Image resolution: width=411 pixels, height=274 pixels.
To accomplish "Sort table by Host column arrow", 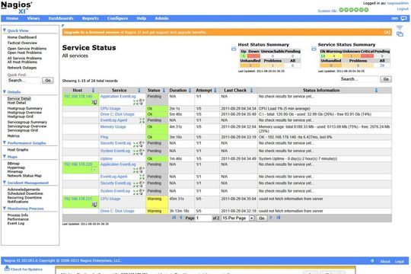I will pos(93,91).
